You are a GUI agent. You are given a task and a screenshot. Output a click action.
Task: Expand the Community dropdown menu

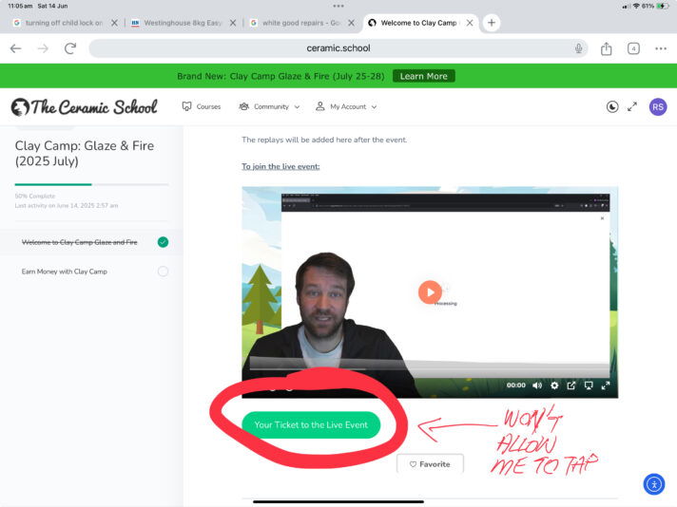click(x=270, y=107)
